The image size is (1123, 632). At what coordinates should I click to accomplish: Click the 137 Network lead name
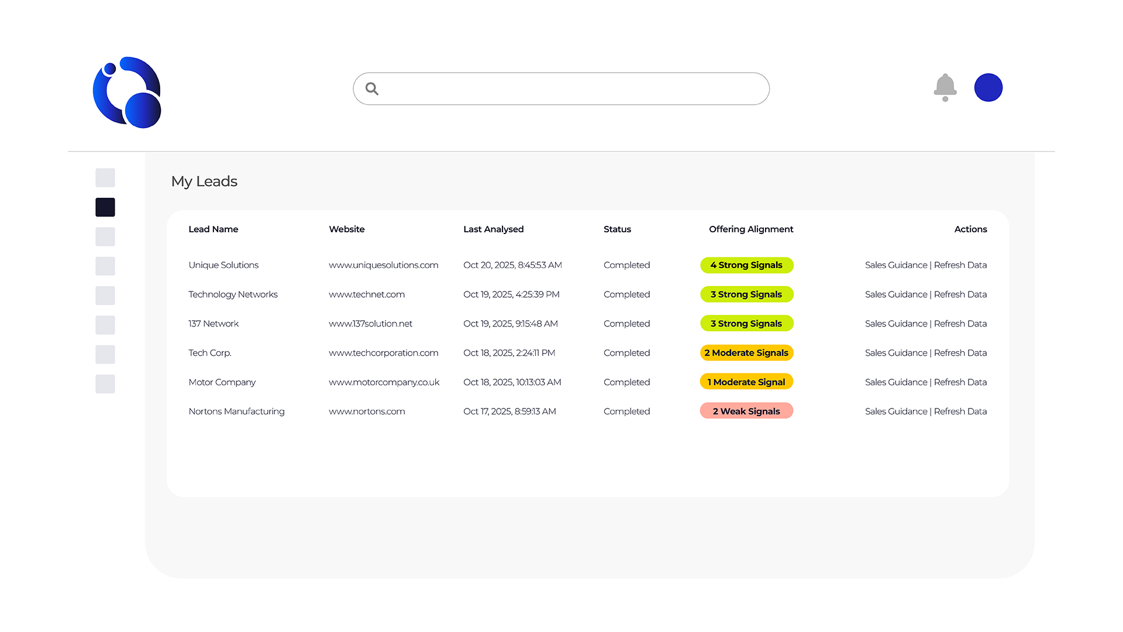click(x=213, y=324)
